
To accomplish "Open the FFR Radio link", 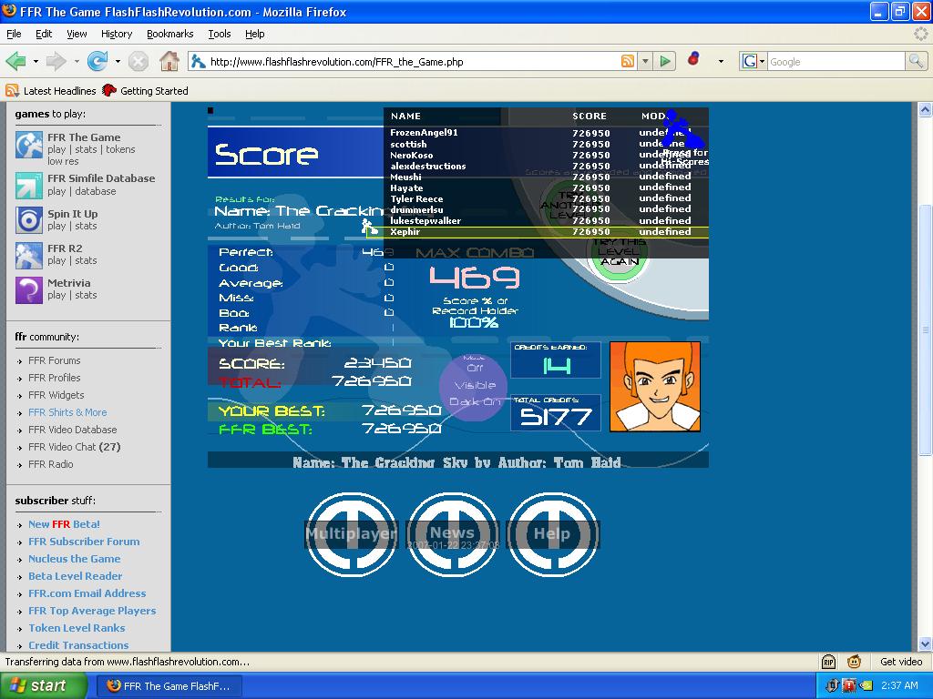I will 51,464.
